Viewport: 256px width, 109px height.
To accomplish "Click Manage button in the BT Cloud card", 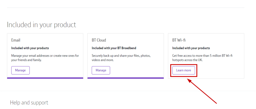I will click(101, 70).
